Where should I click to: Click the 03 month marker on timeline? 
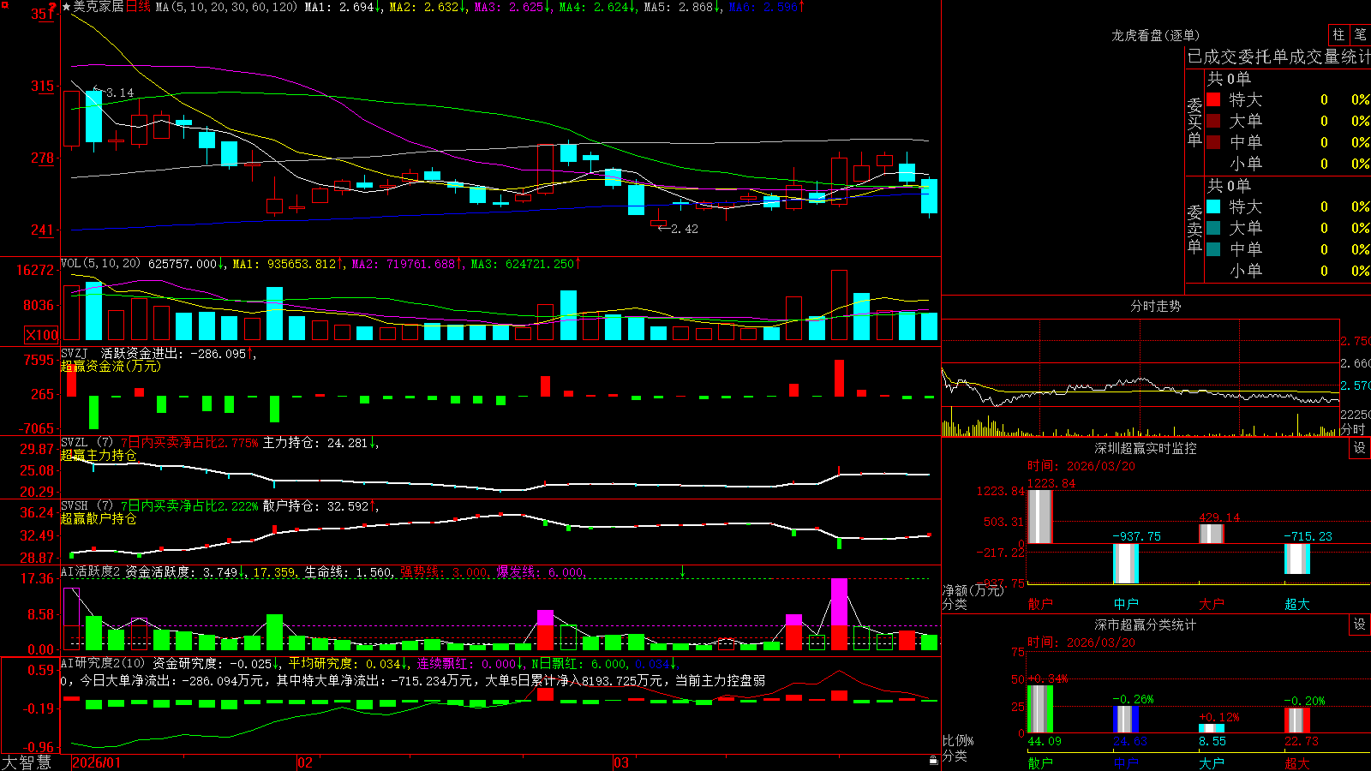[621, 762]
